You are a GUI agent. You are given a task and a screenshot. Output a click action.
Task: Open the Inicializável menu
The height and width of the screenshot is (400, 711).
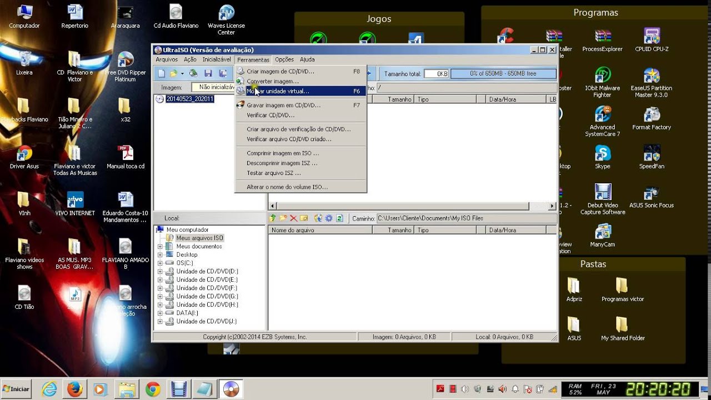point(217,59)
